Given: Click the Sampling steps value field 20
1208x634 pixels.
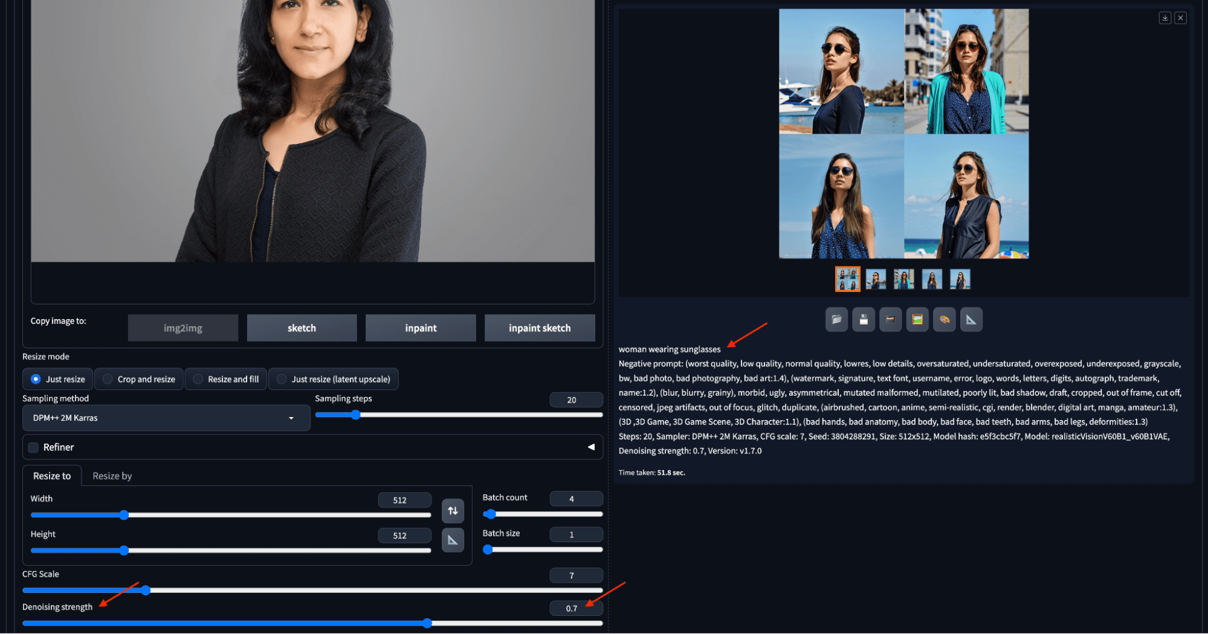Looking at the screenshot, I should click(x=576, y=399).
